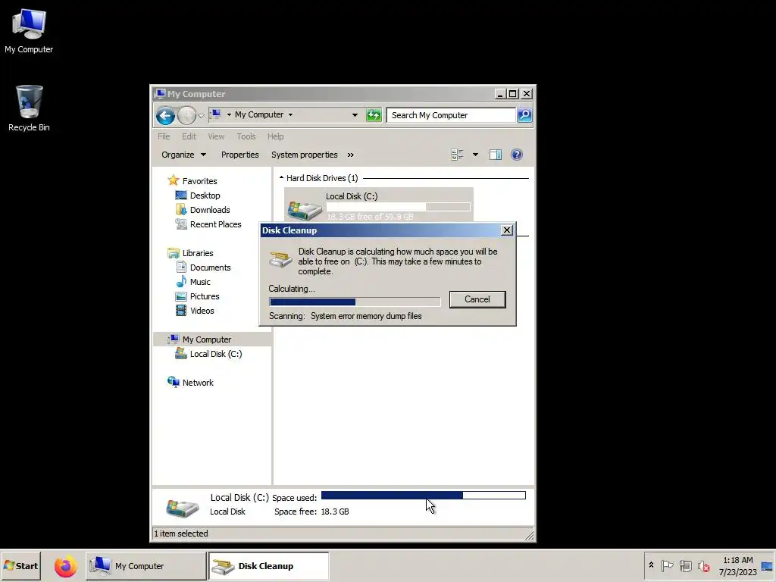Switch to My Computer taskbar button
The image size is (776, 582).
tap(146, 565)
